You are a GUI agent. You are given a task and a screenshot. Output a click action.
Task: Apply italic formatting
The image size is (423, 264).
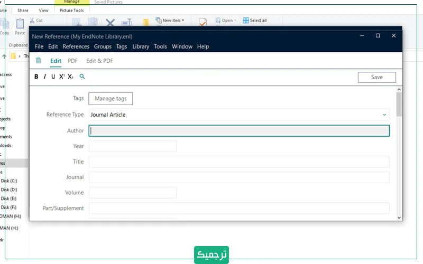tap(45, 77)
